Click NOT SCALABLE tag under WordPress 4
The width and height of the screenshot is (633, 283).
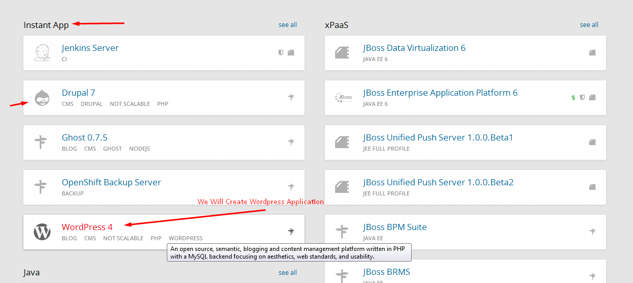[123, 238]
